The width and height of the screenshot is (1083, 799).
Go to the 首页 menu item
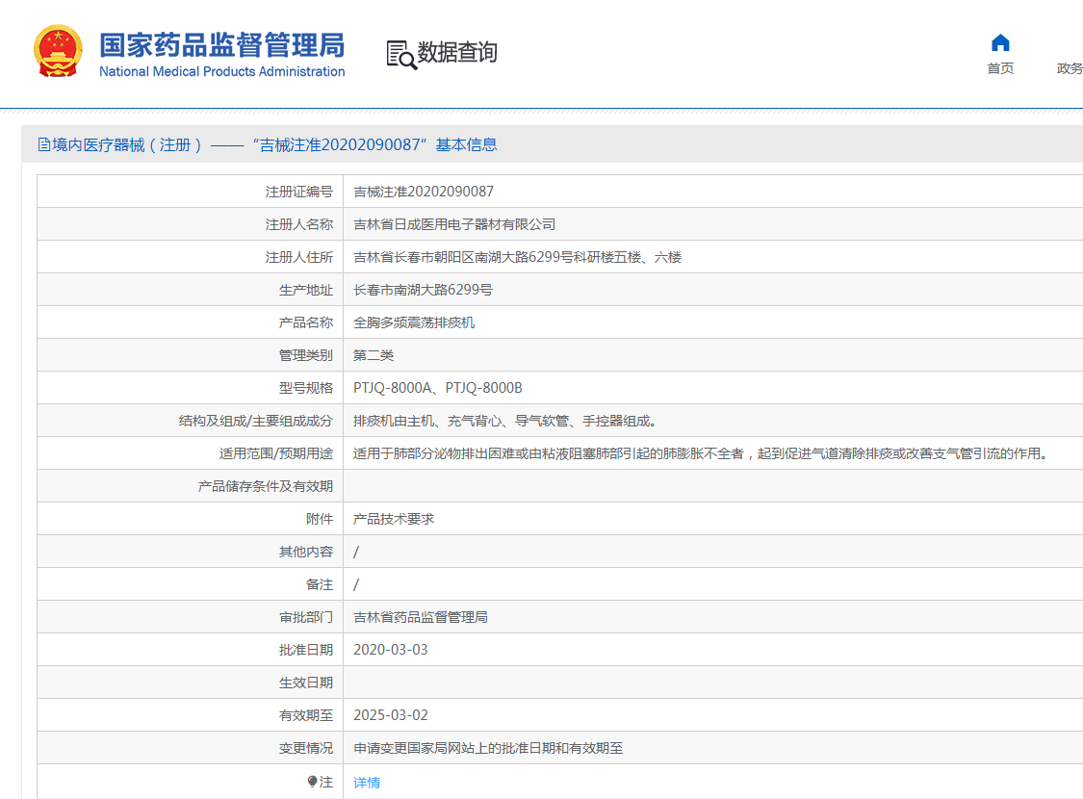coord(1000,68)
